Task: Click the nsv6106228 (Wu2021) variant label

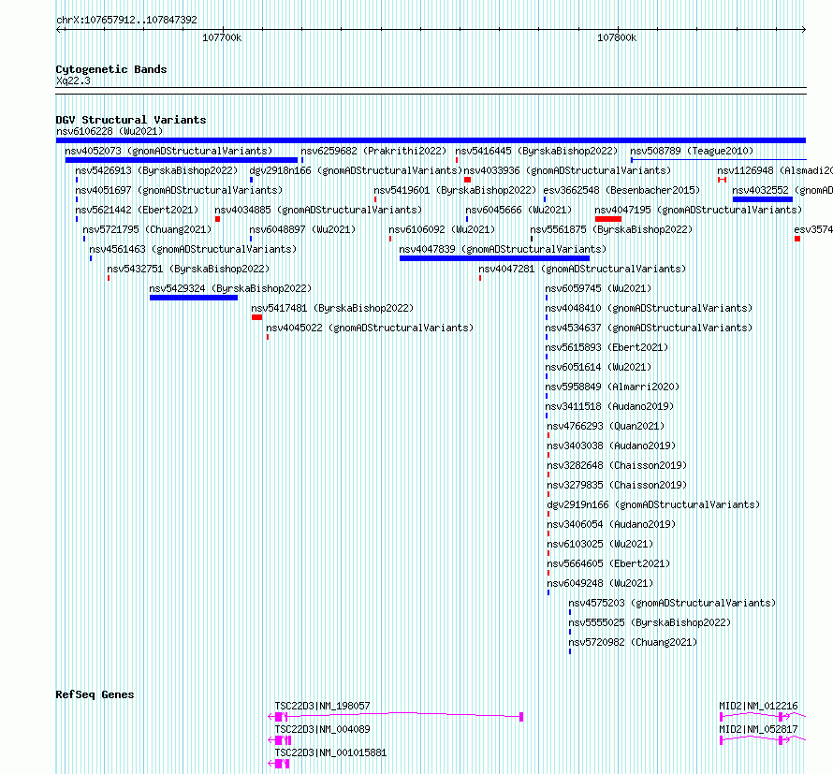Action: pyautogui.click(x=110, y=131)
